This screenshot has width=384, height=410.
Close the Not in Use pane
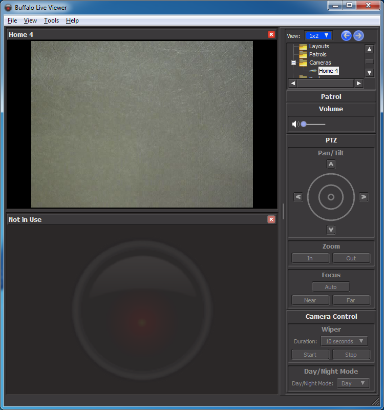click(271, 219)
